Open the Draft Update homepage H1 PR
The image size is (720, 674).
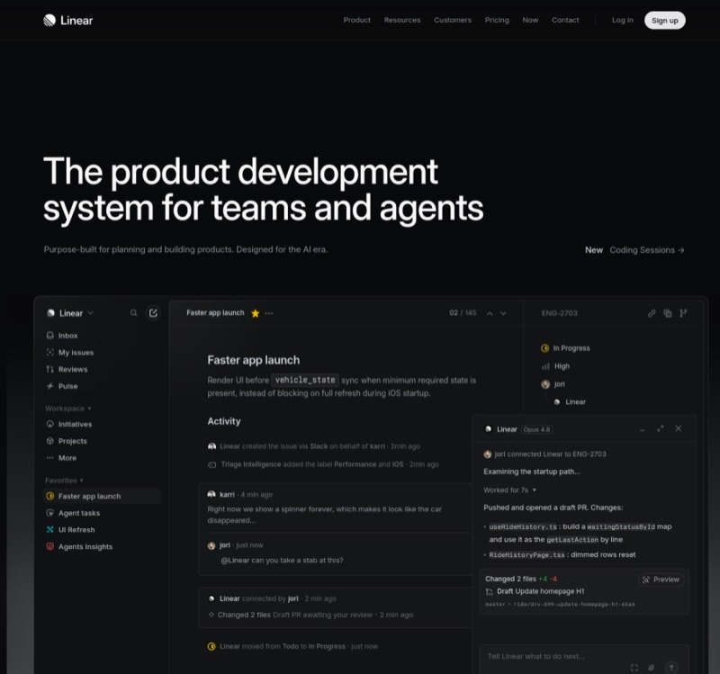click(535, 591)
